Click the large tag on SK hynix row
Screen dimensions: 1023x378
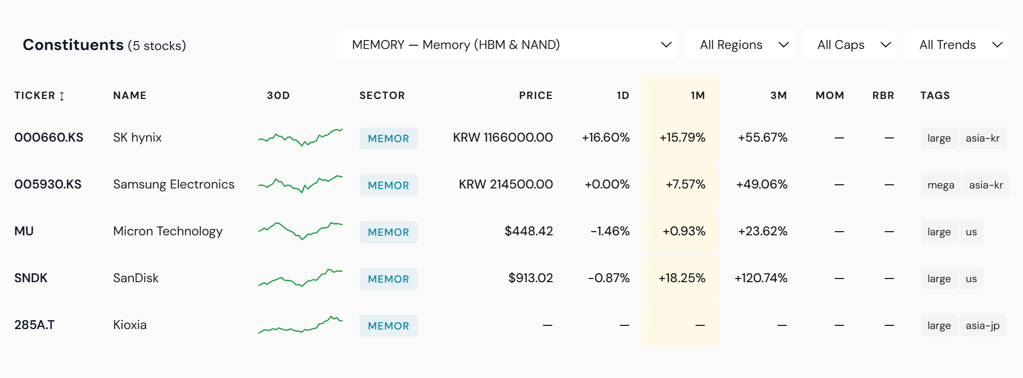pyautogui.click(x=939, y=138)
